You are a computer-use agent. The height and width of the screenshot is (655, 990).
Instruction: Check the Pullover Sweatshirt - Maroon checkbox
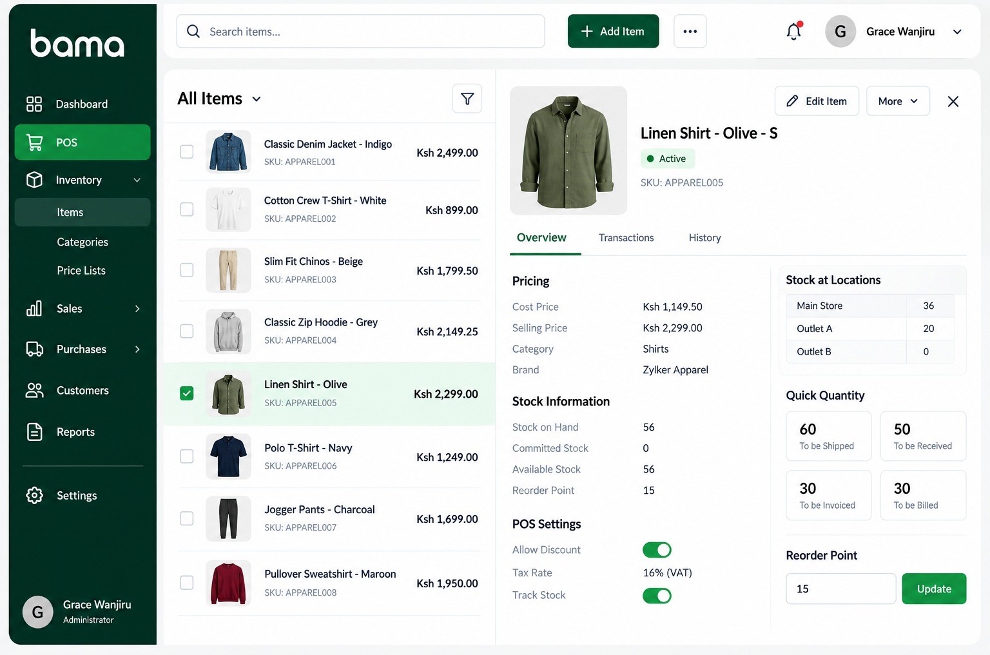point(186,583)
